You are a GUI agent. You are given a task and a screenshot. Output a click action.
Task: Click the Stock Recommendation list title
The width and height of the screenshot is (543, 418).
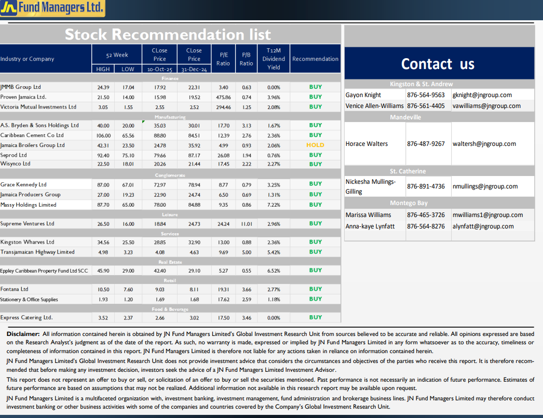coord(168,35)
